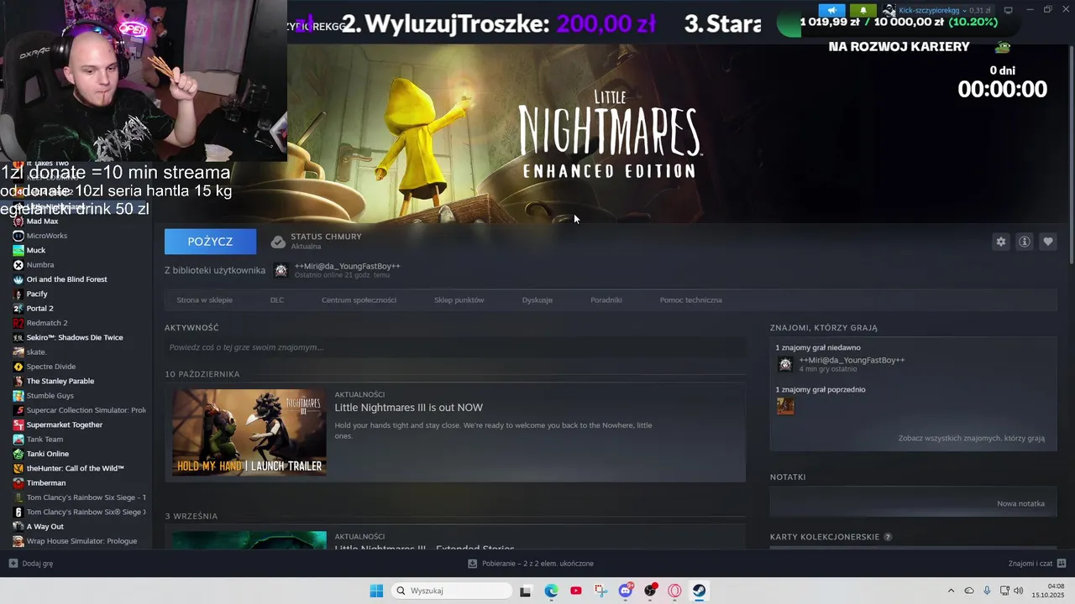Open the DLC tab
Screen dimensions: 1075x604
pos(277,299)
